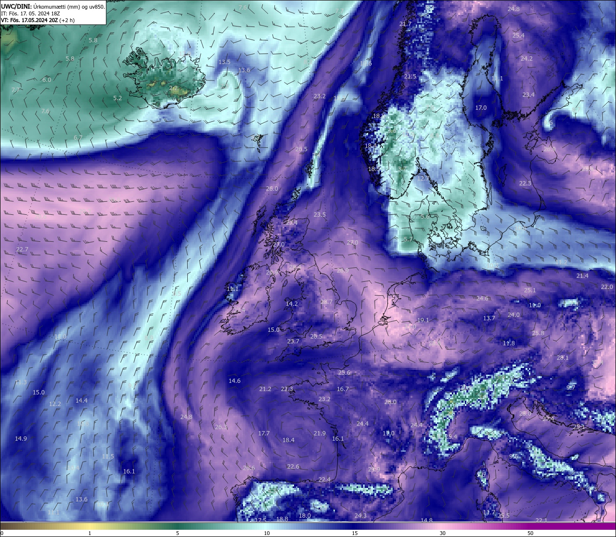Click the color bar tick labeled 10
This screenshot has height=537, width=616.
[266, 533]
